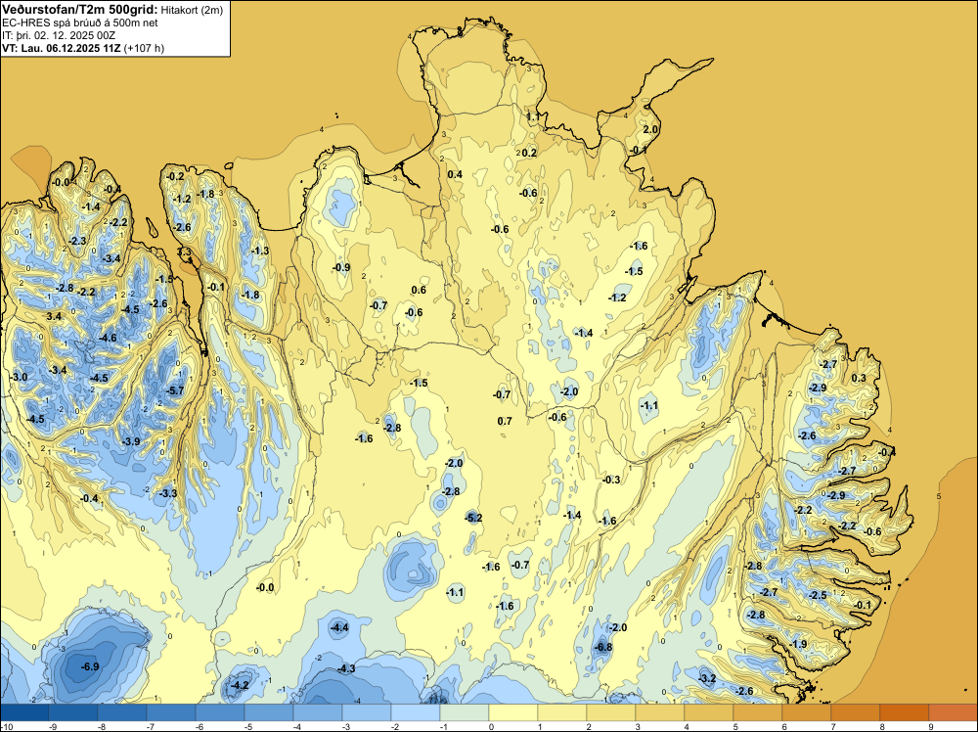Click the '-1.9' temperature value on the map
Viewport: 978px width, 732px height.
(798, 644)
